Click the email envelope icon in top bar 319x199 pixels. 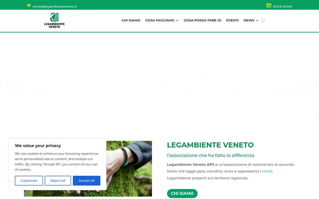pyautogui.click(x=29, y=5)
